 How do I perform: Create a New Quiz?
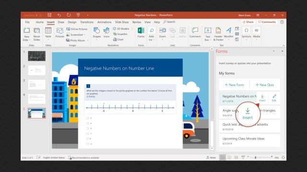coord(265,85)
